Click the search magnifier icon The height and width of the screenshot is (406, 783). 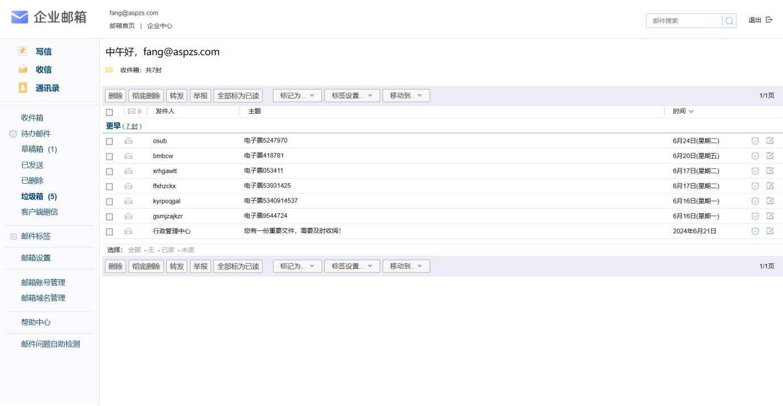point(730,21)
